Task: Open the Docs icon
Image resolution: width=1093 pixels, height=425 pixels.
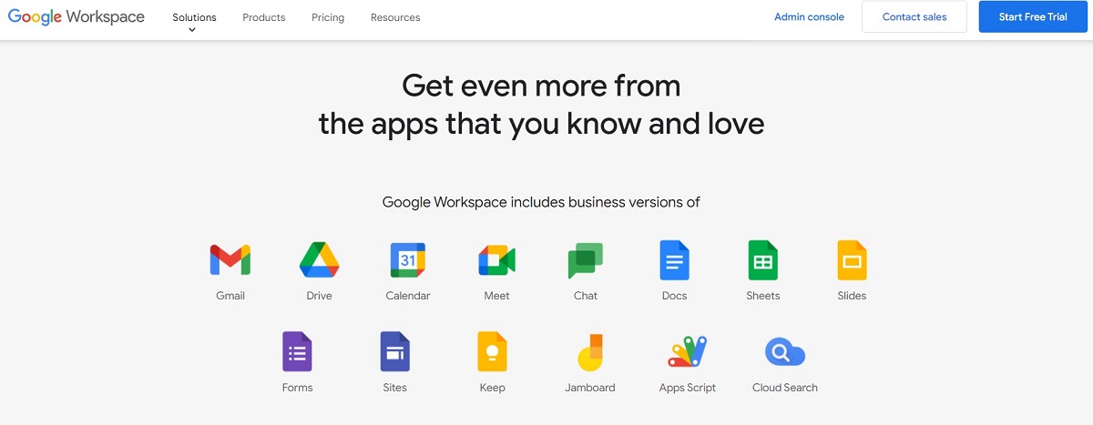Action: [674, 260]
